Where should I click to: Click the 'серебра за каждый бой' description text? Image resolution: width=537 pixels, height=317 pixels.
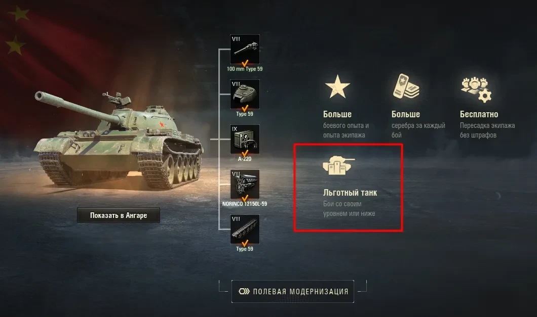tap(418, 130)
